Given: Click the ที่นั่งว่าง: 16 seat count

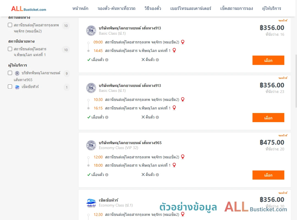Looking at the screenshot, I should (275, 34).
